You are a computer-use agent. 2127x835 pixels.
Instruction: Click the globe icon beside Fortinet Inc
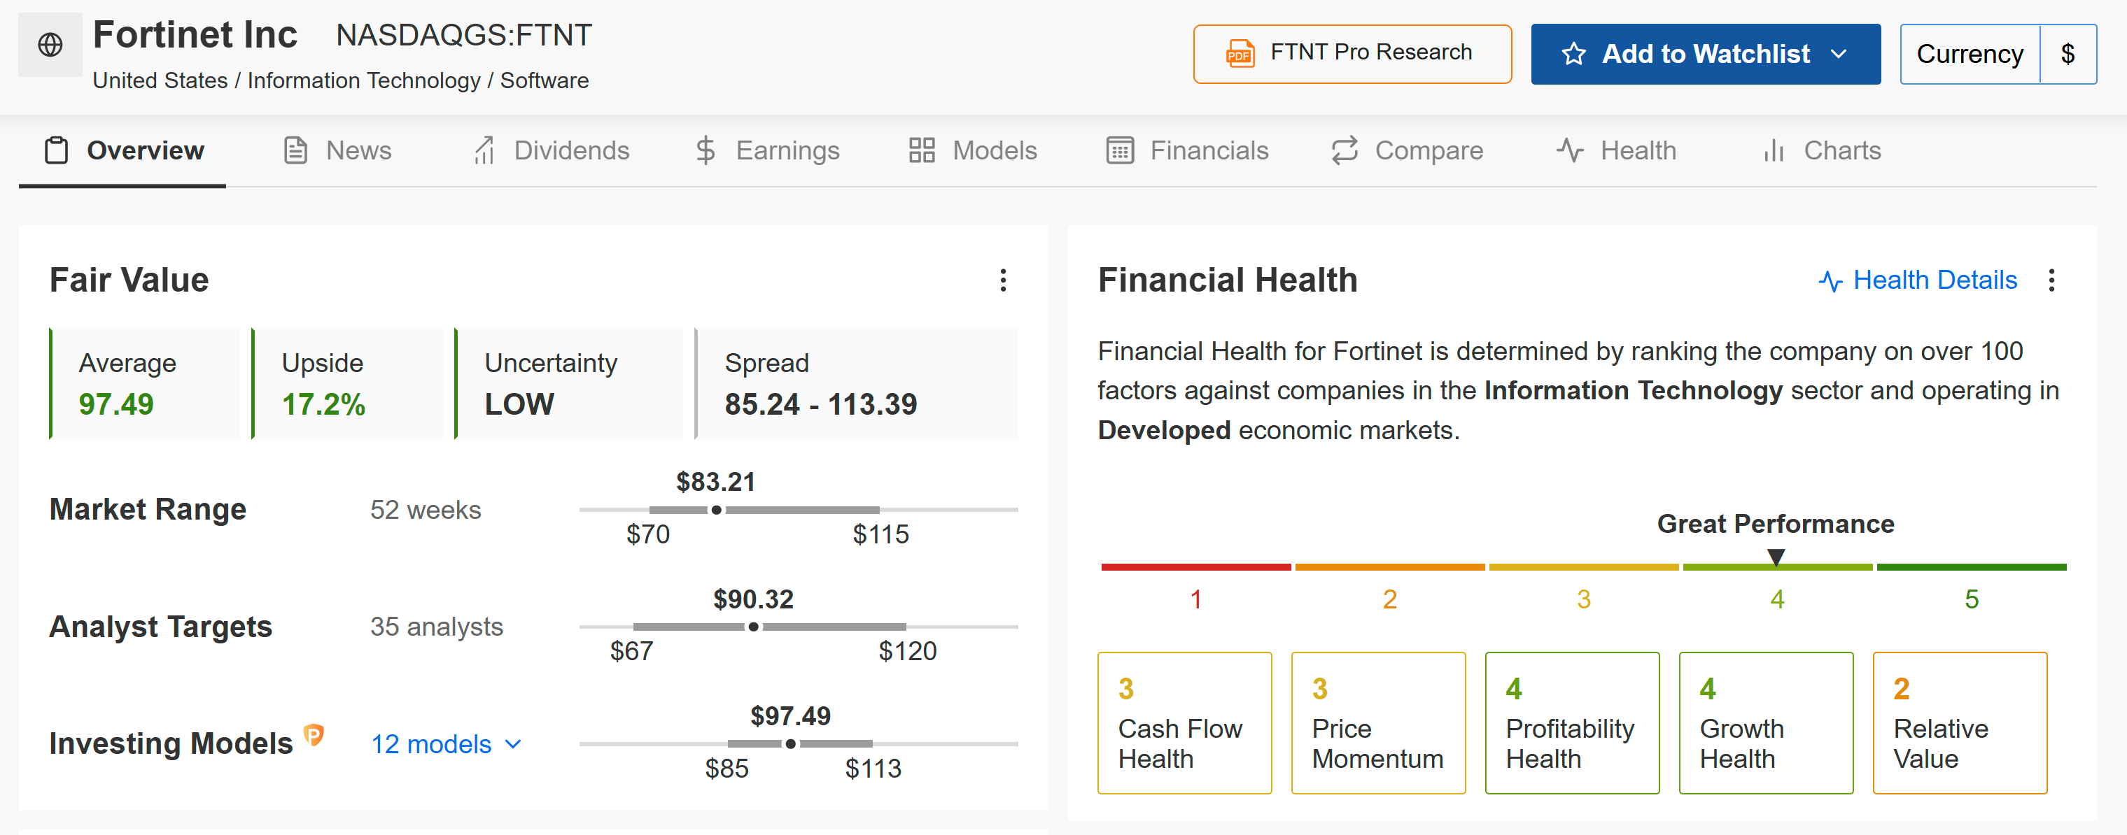tap(50, 45)
